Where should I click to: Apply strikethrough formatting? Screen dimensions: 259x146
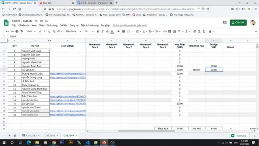[107, 31]
